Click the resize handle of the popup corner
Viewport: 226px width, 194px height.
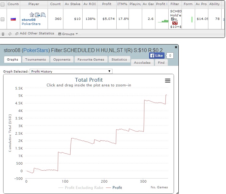(177, 193)
